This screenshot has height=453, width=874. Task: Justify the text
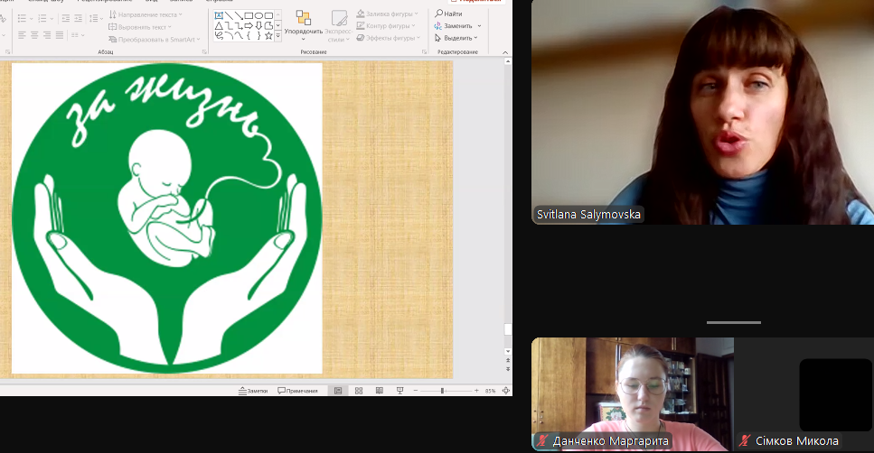pos(60,35)
